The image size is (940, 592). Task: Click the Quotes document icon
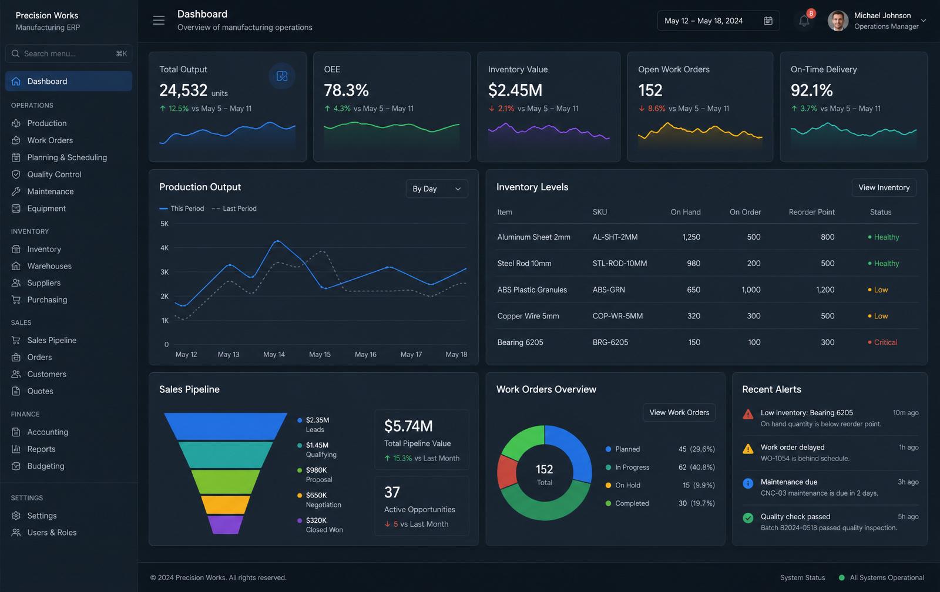tap(16, 391)
